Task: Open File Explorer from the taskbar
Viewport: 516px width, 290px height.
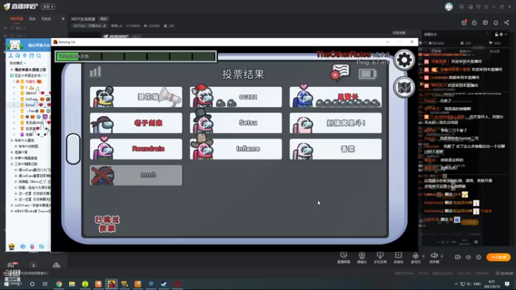Action: coord(72,284)
